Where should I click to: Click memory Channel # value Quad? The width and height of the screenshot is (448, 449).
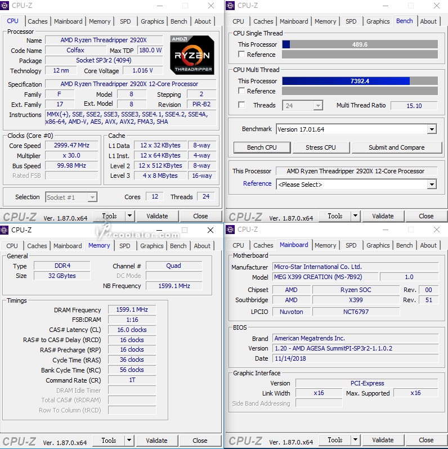coord(174,266)
